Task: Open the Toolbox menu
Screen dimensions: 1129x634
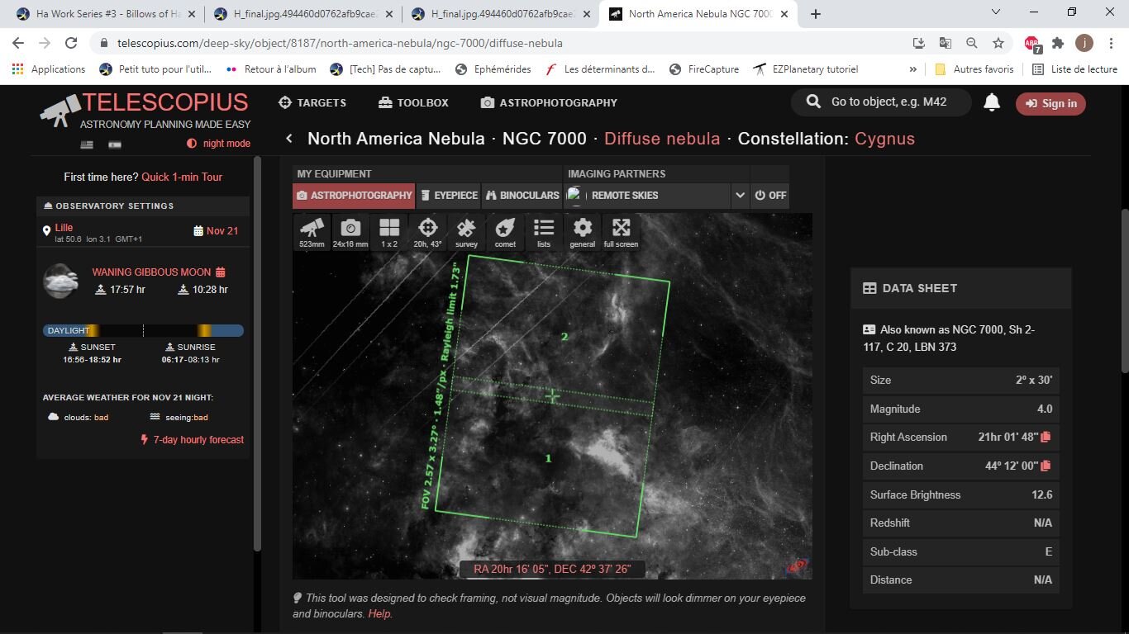Action: point(413,103)
